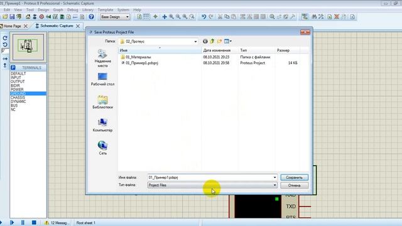Open the Tool menu
Screen dimensions: 402x226
pyautogui.click(x=30, y=10)
